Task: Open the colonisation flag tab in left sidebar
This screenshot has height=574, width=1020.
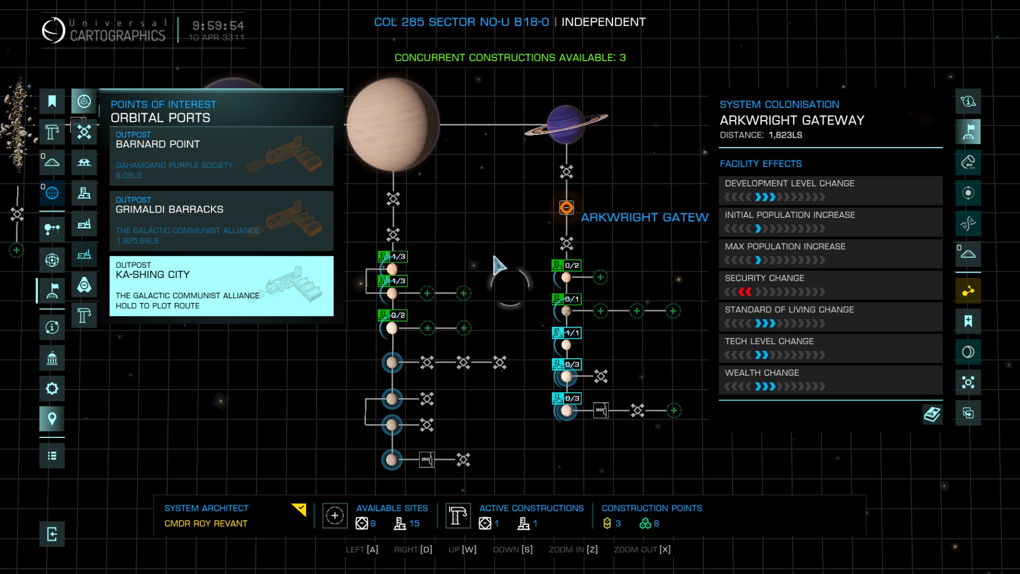Action: pos(52,291)
